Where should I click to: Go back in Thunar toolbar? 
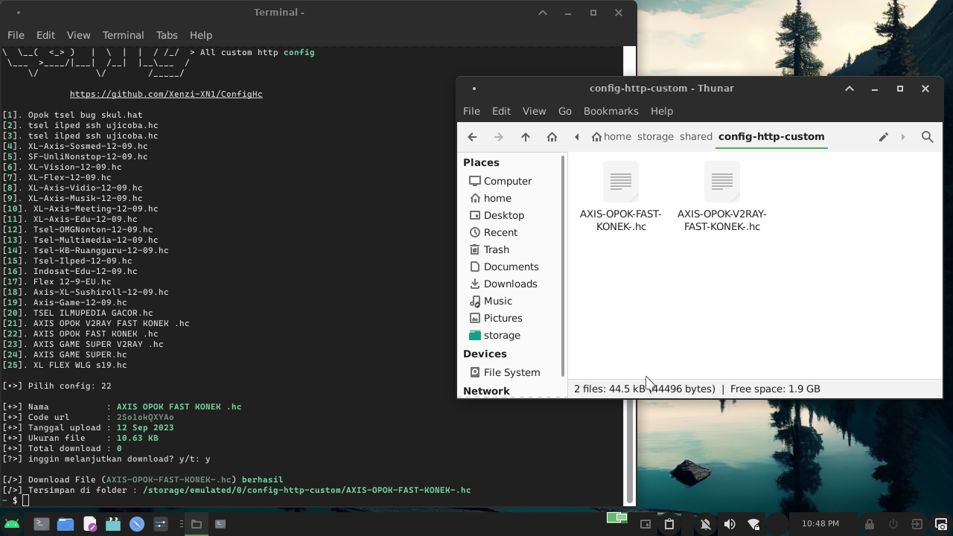[x=472, y=137]
